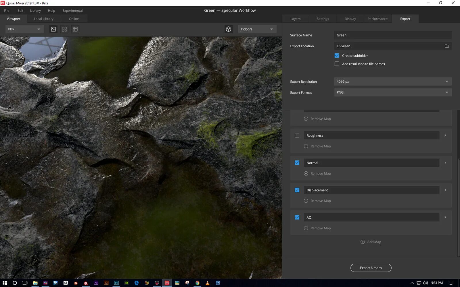Switch to the 2x2 tiled view icon

pos(64,29)
